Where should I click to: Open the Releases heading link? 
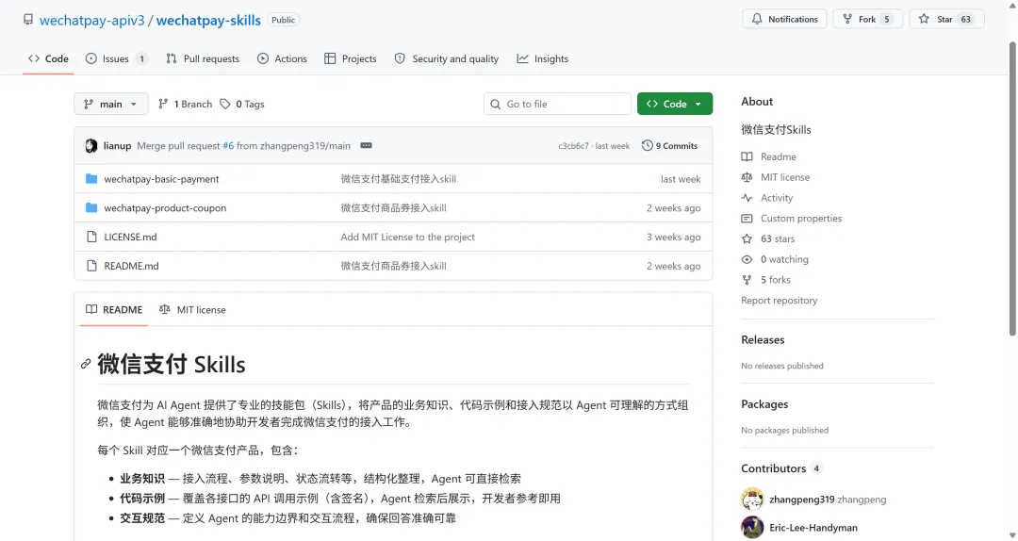coord(763,339)
